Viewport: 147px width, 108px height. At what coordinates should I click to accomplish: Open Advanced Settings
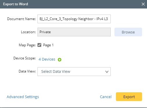[x=23, y=97]
